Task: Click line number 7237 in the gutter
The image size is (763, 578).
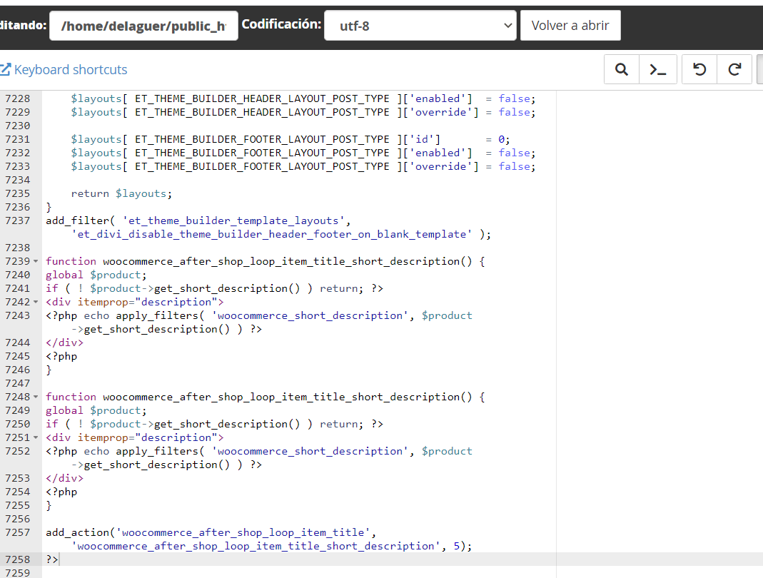Action: click(18, 221)
